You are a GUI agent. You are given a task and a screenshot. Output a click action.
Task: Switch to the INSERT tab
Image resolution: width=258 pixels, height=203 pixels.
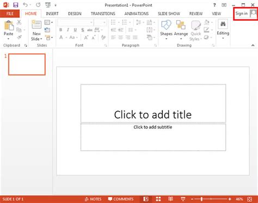52,14
